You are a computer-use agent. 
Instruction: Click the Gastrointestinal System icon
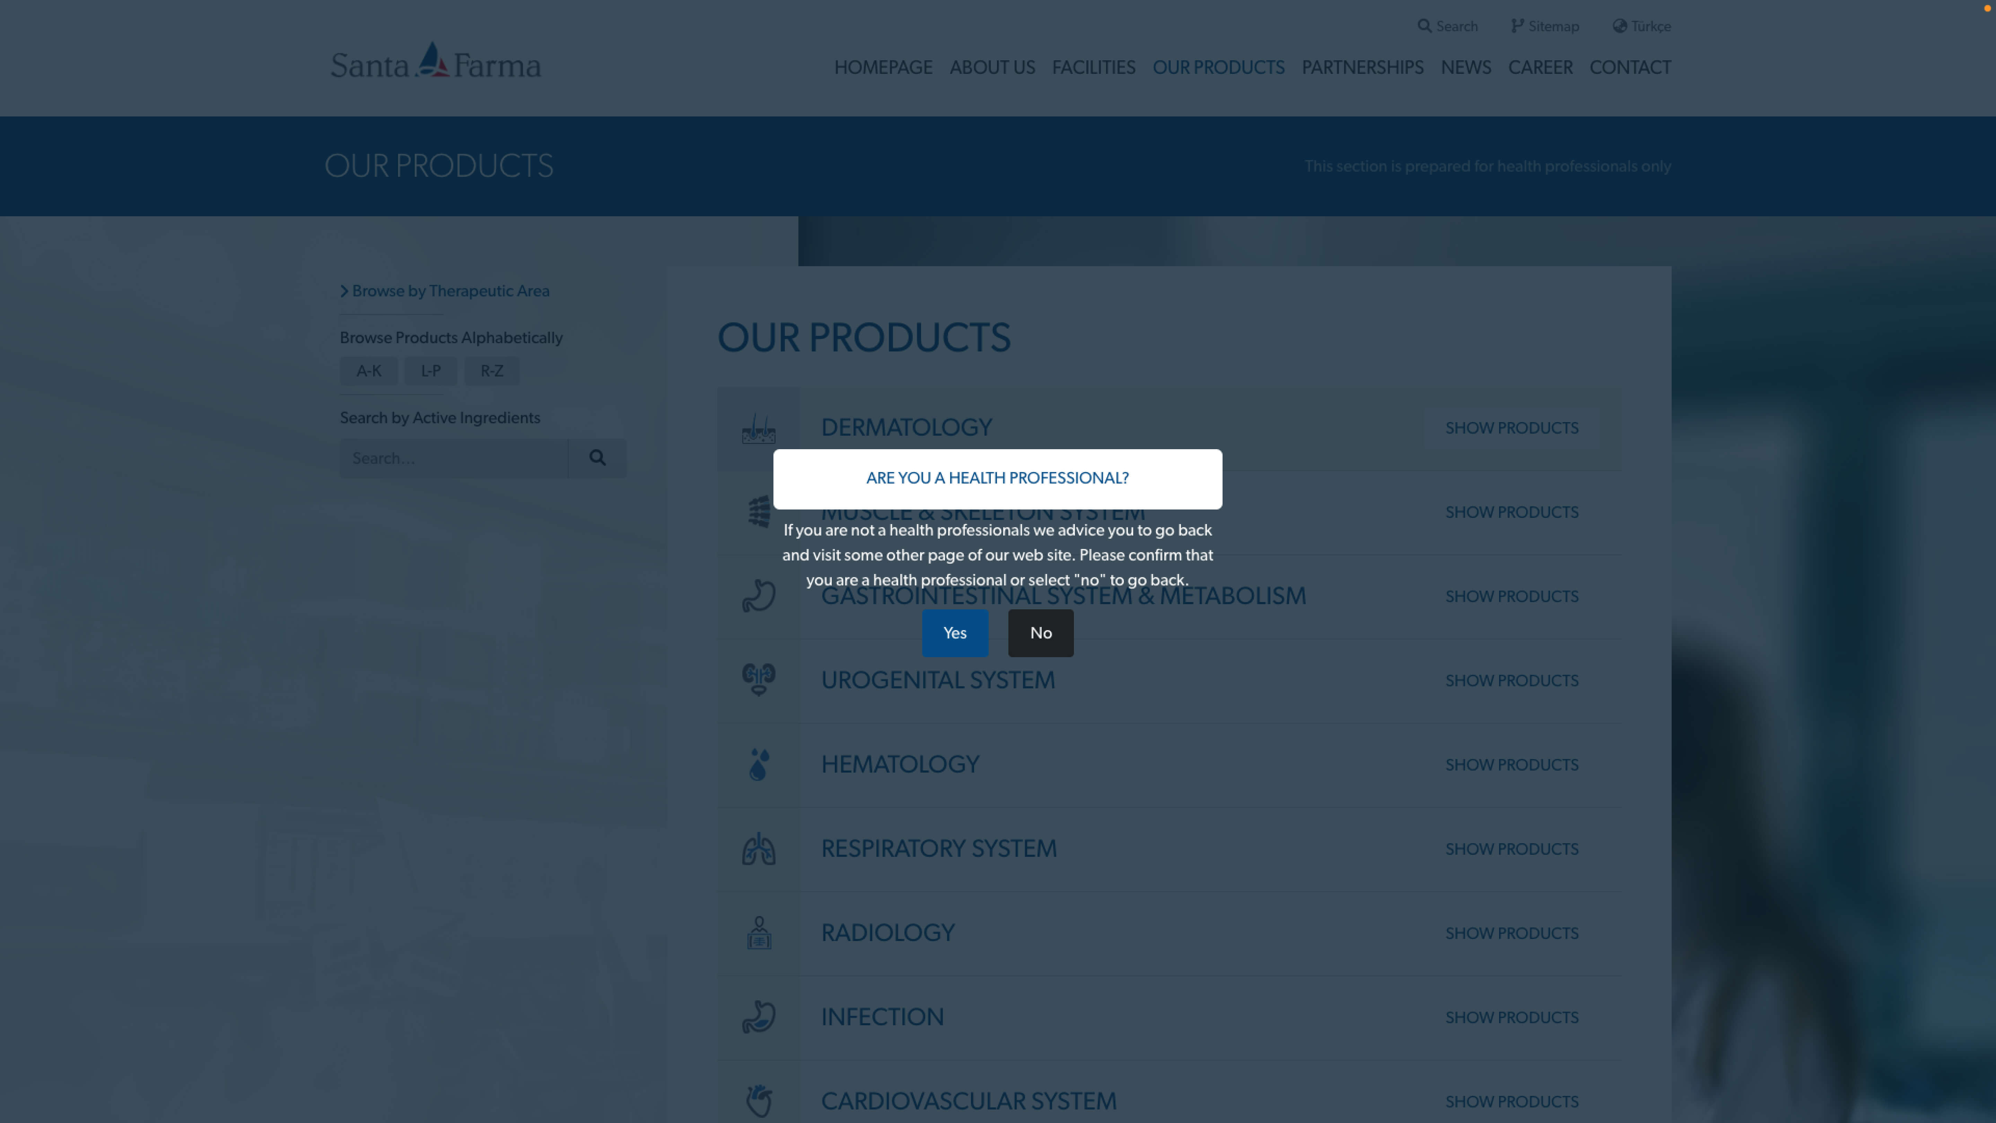click(758, 595)
